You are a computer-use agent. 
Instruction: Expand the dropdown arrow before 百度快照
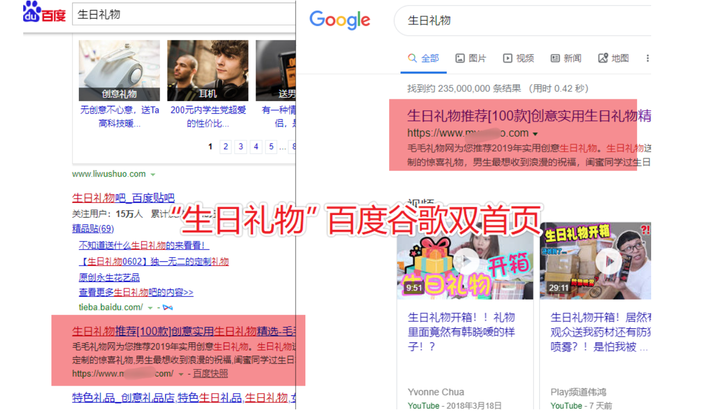pyautogui.click(x=180, y=374)
